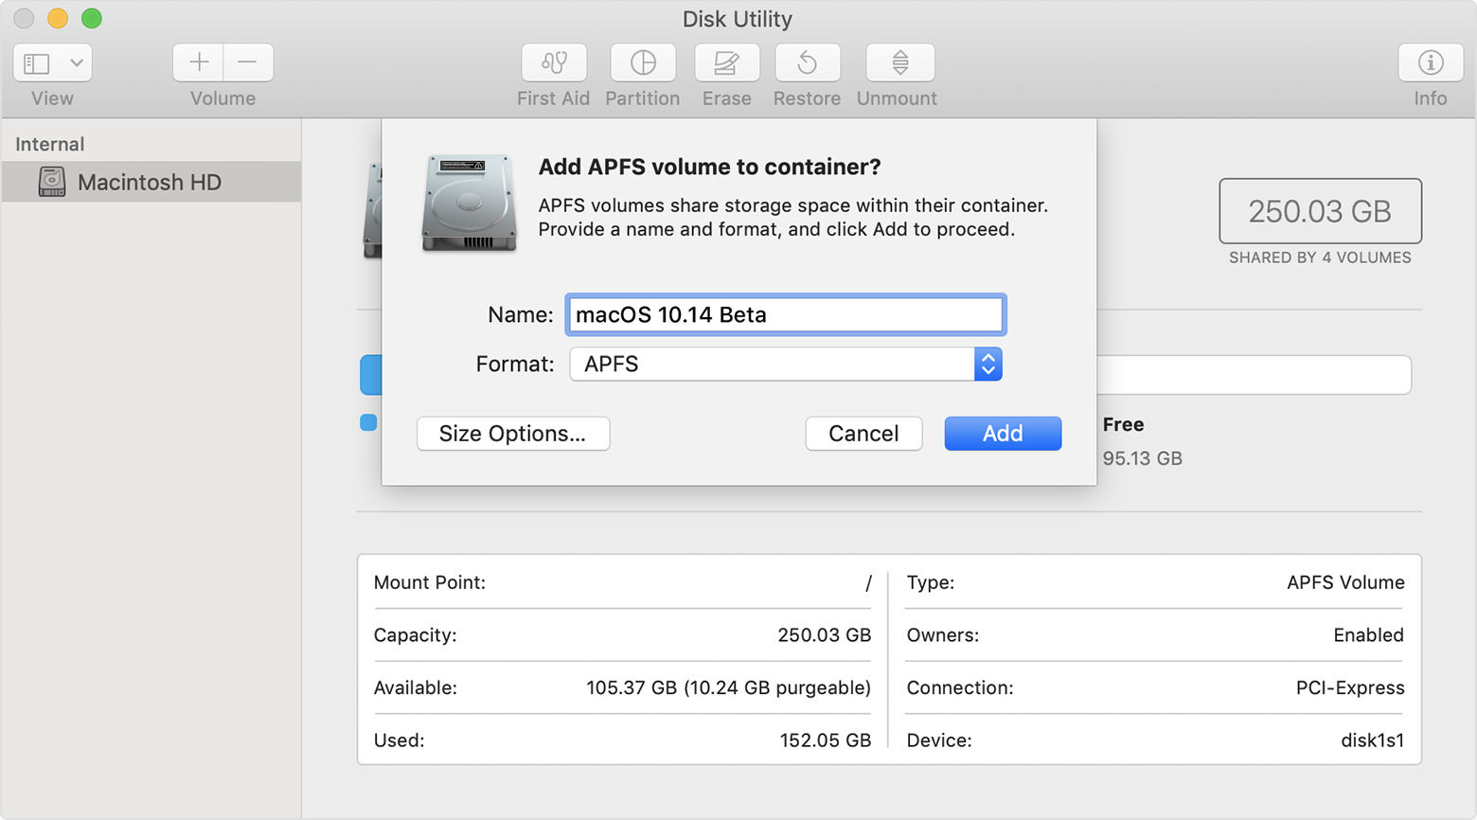Click the volume Name text field

click(785, 314)
